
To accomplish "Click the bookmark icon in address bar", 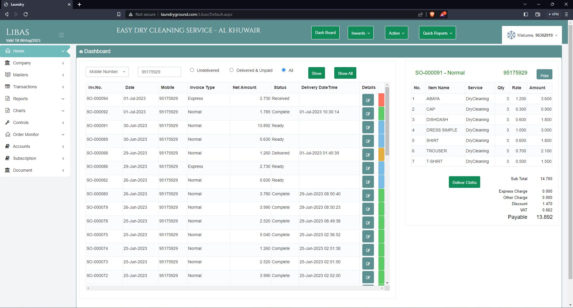I will (118, 14).
